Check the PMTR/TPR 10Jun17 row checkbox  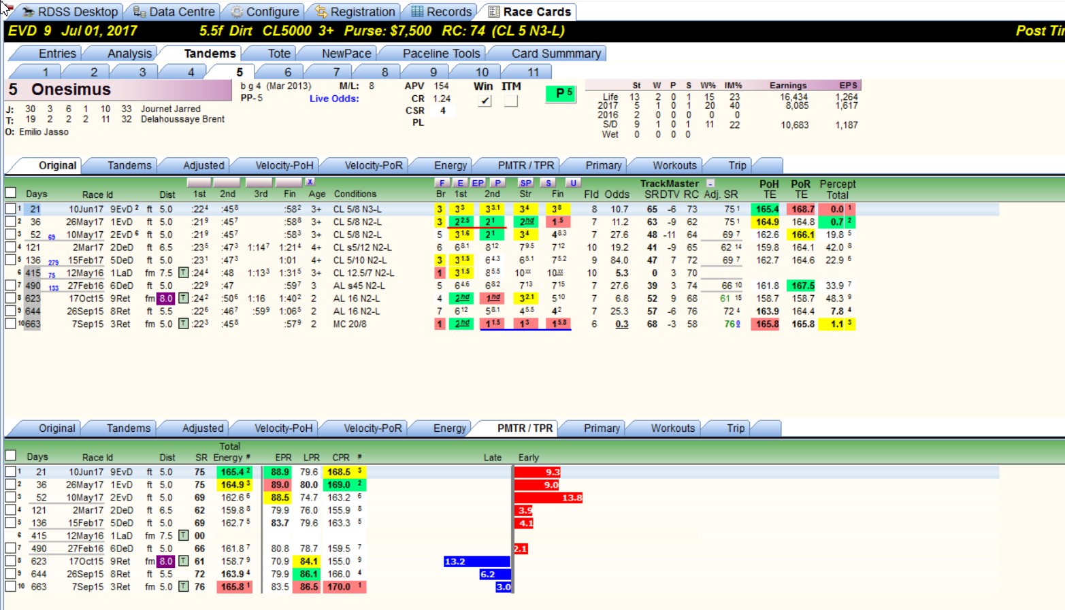coord(10,471)
